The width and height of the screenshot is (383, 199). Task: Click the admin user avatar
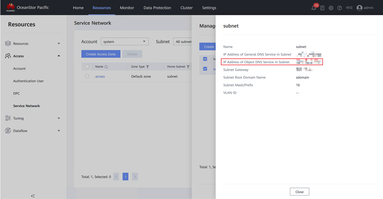[359, 8]
